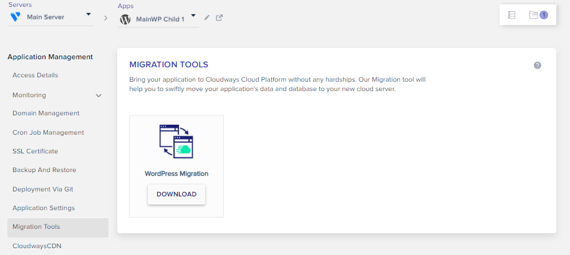Open CloudwaysCDN from sidebar

37,246
